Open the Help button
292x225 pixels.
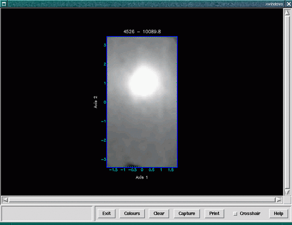pos(278,213)
